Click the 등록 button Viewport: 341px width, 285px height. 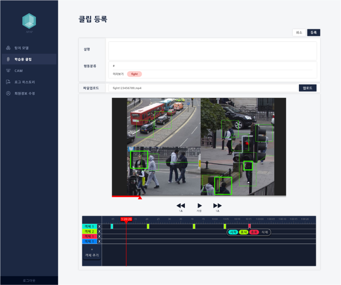point(313,33)
